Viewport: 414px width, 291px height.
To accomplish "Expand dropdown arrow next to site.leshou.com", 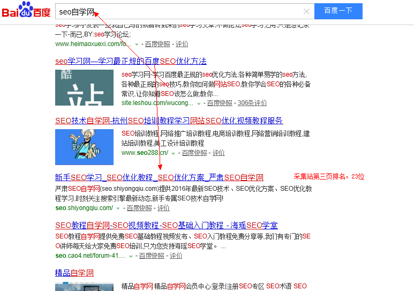I will point(199,103).
